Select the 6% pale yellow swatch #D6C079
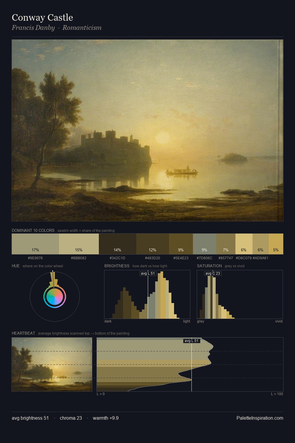Viewport: 295px width, 443px height. point(244,244)
